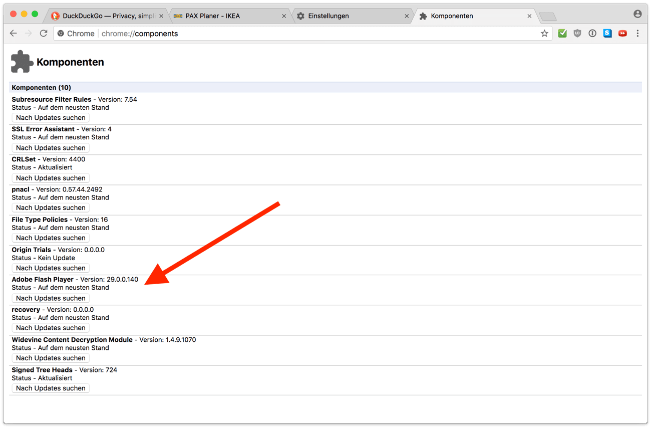
Task: Check updates for Subresource Filter Rules
Action: pos(51,118)
